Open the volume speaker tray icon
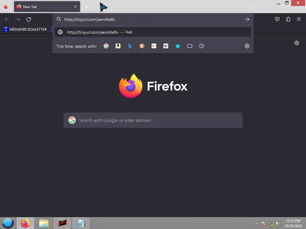This screenshot has width=306, height=229. point(278,223)
